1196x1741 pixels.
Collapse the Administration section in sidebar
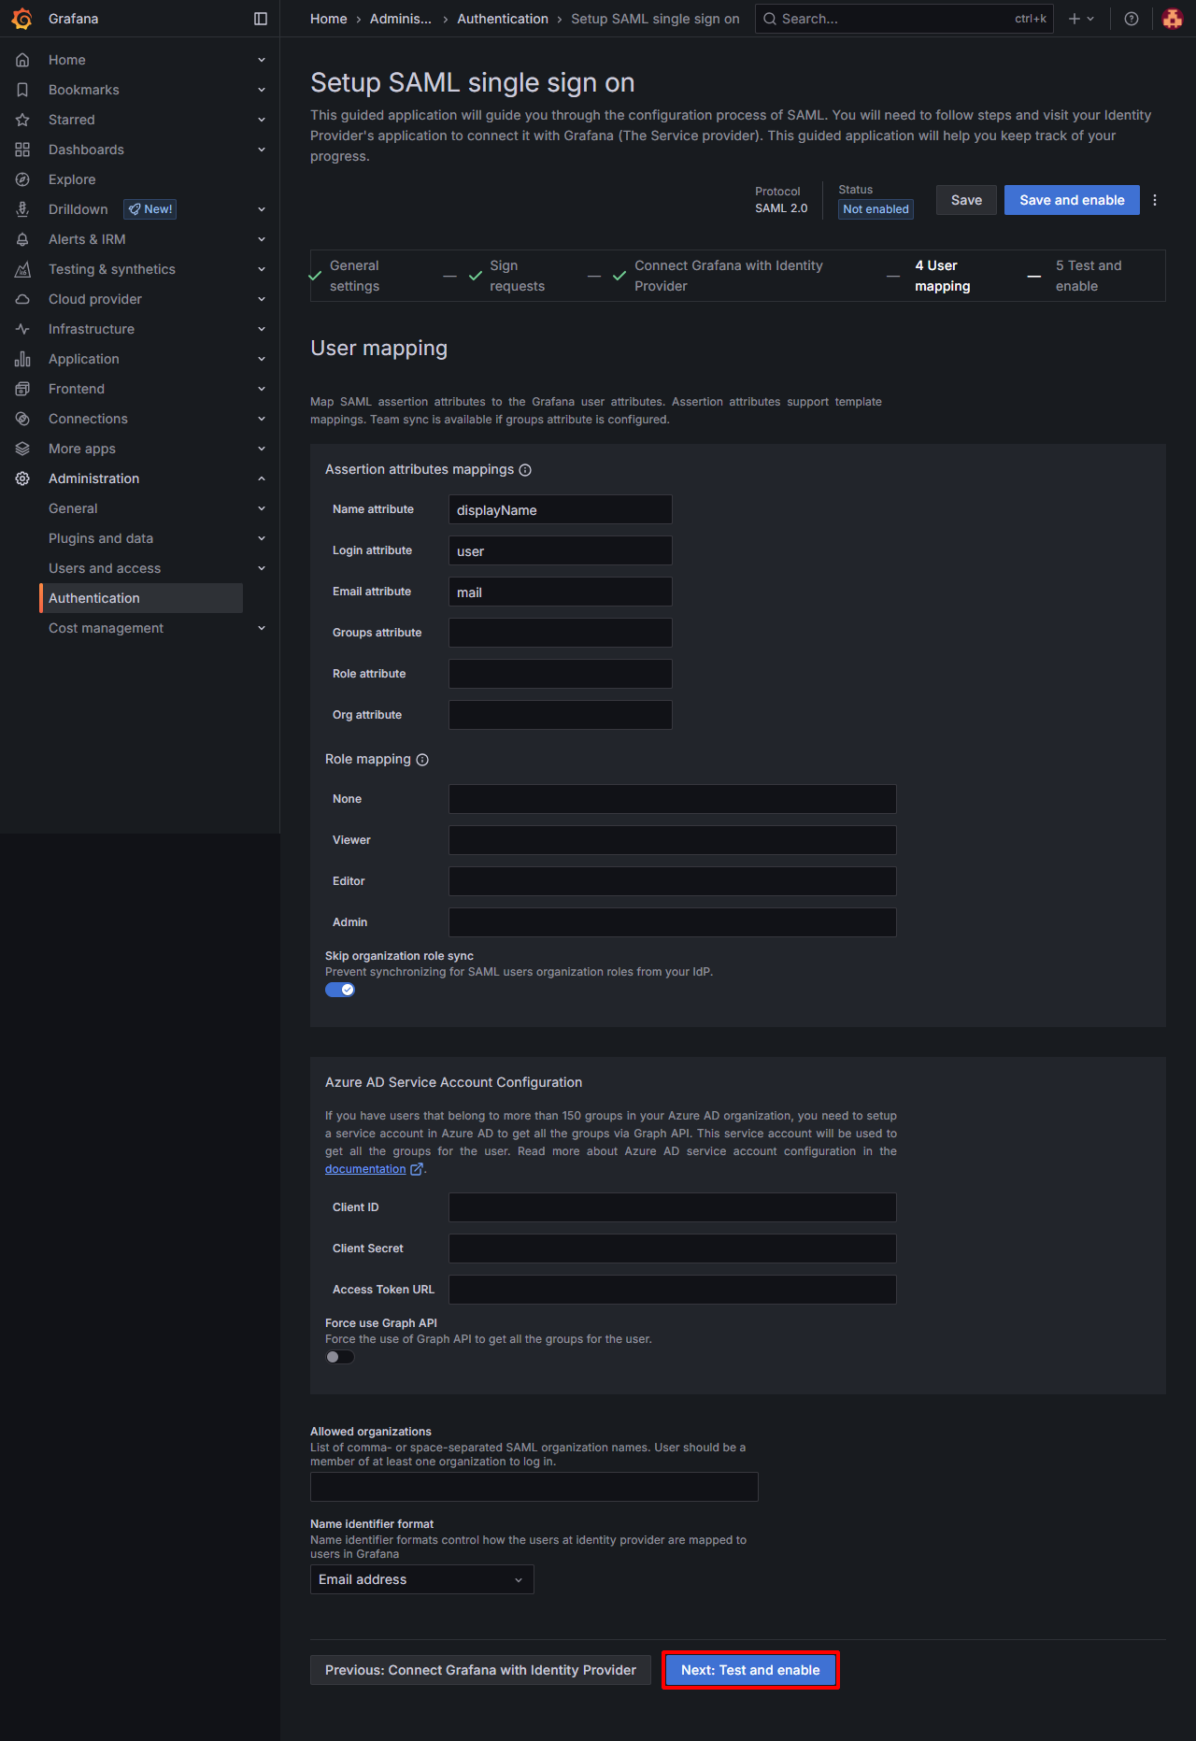coord(262,478)
